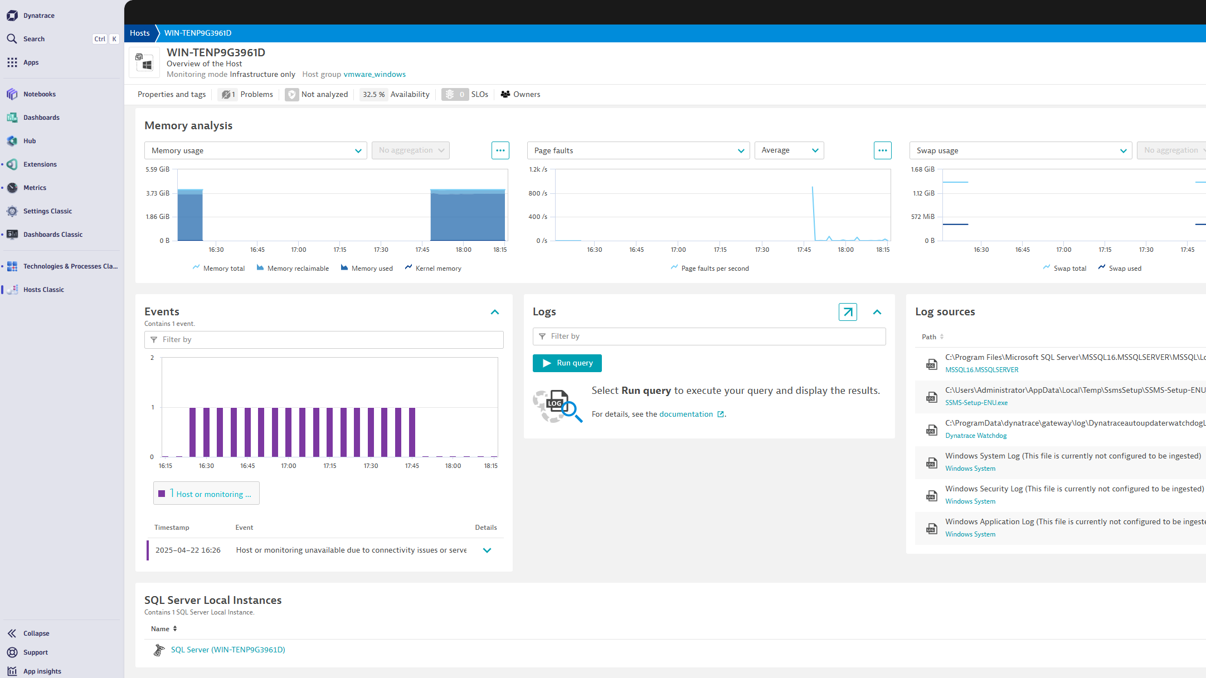This screenshot has width=1206, height=678.
Task: Open the Availability section
Action: (395, 94)
